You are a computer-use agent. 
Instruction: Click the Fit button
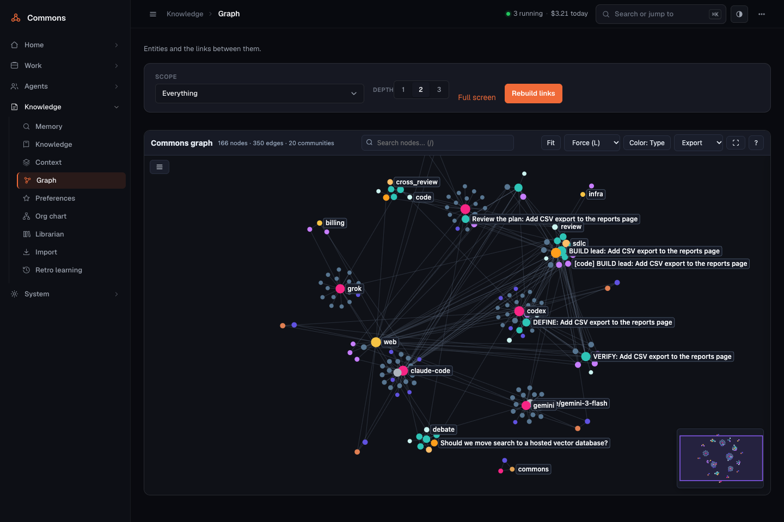tap(551, 143)
